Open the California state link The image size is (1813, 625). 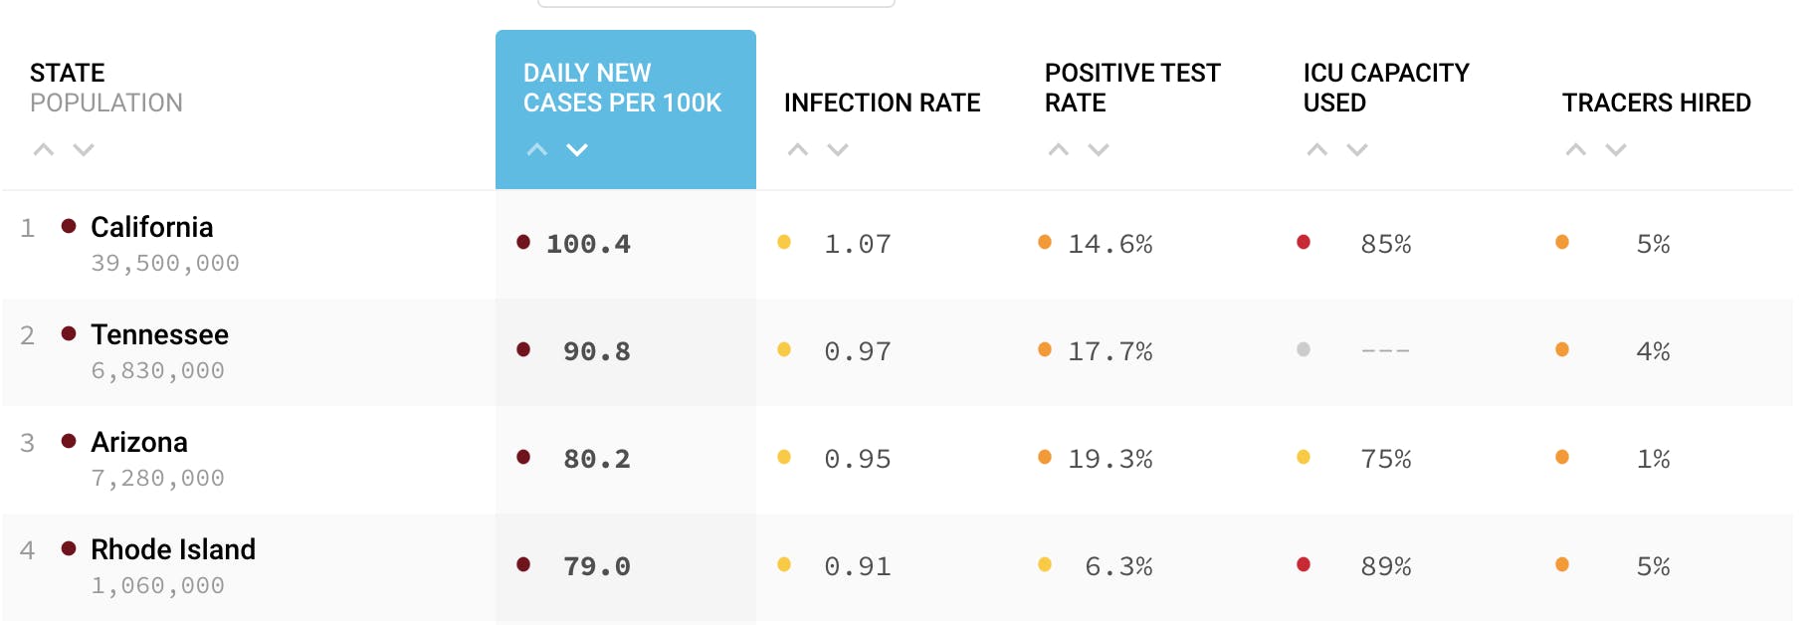pos(151,227)
